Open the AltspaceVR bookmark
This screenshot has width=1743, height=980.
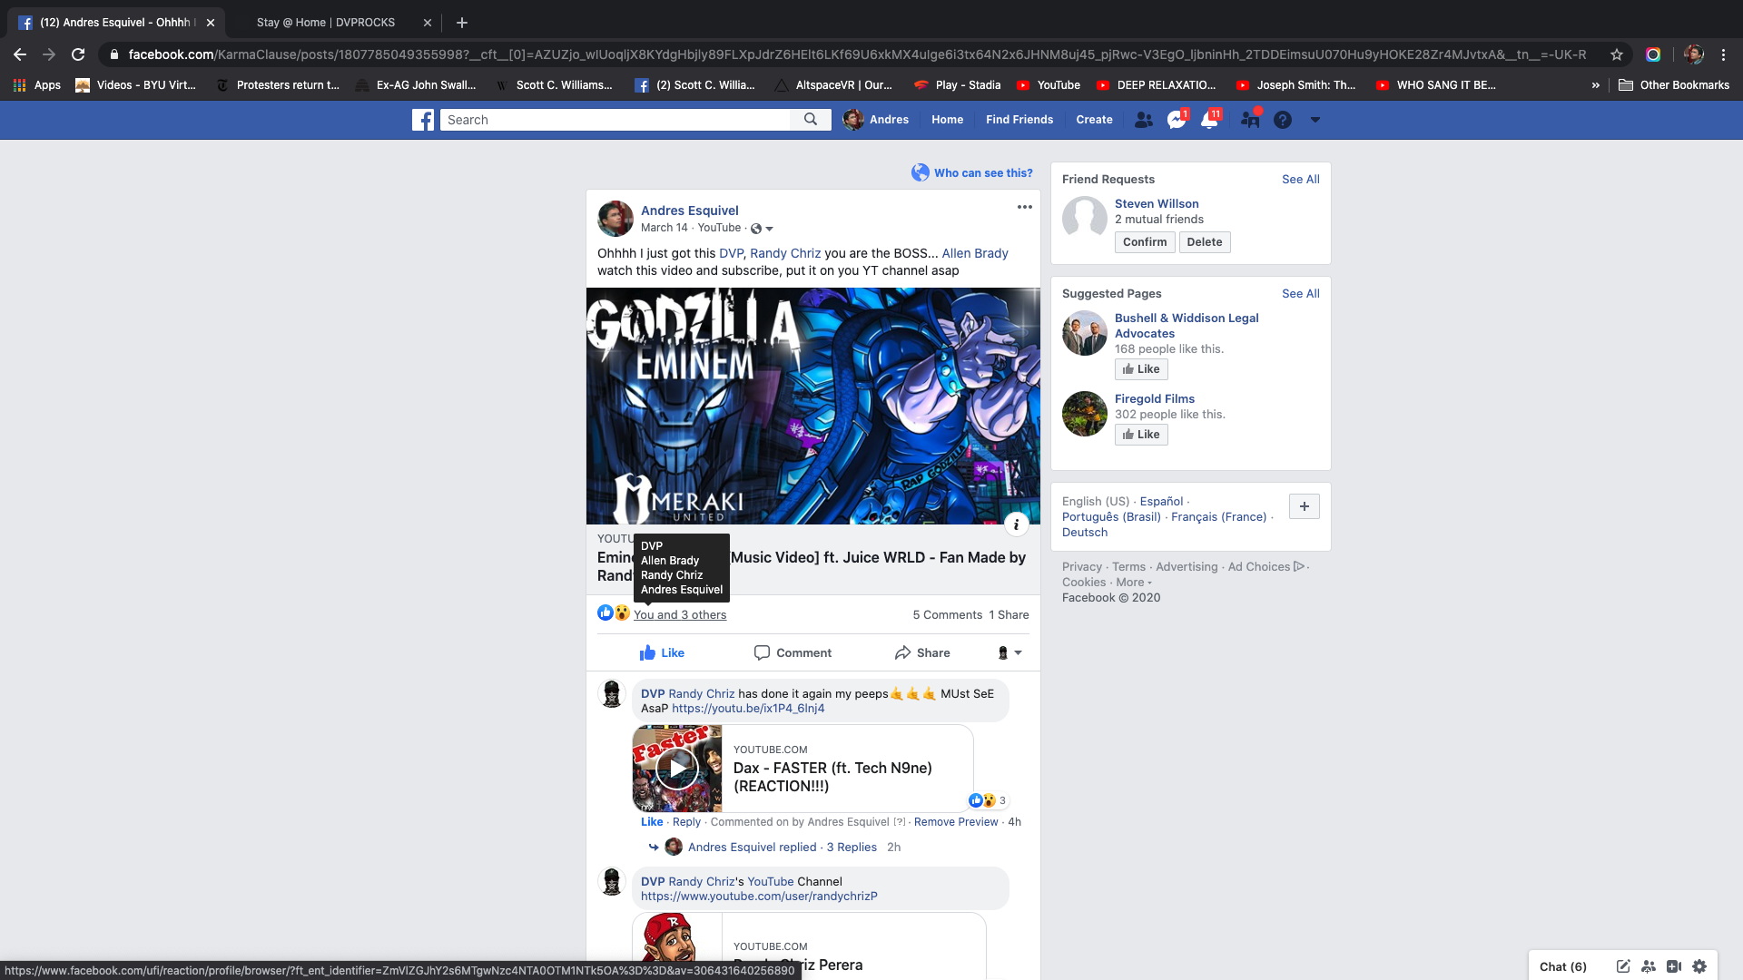(x=832, y=85)
